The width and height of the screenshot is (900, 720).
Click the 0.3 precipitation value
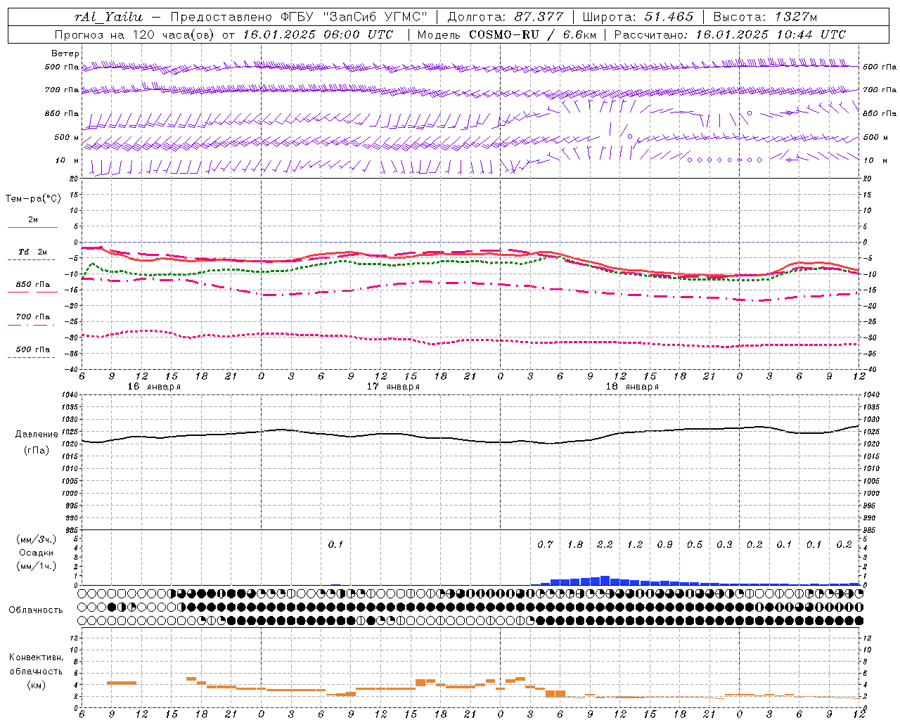[724, 545]
